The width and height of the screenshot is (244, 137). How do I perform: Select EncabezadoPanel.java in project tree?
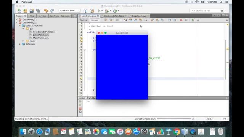click(44, 32)
